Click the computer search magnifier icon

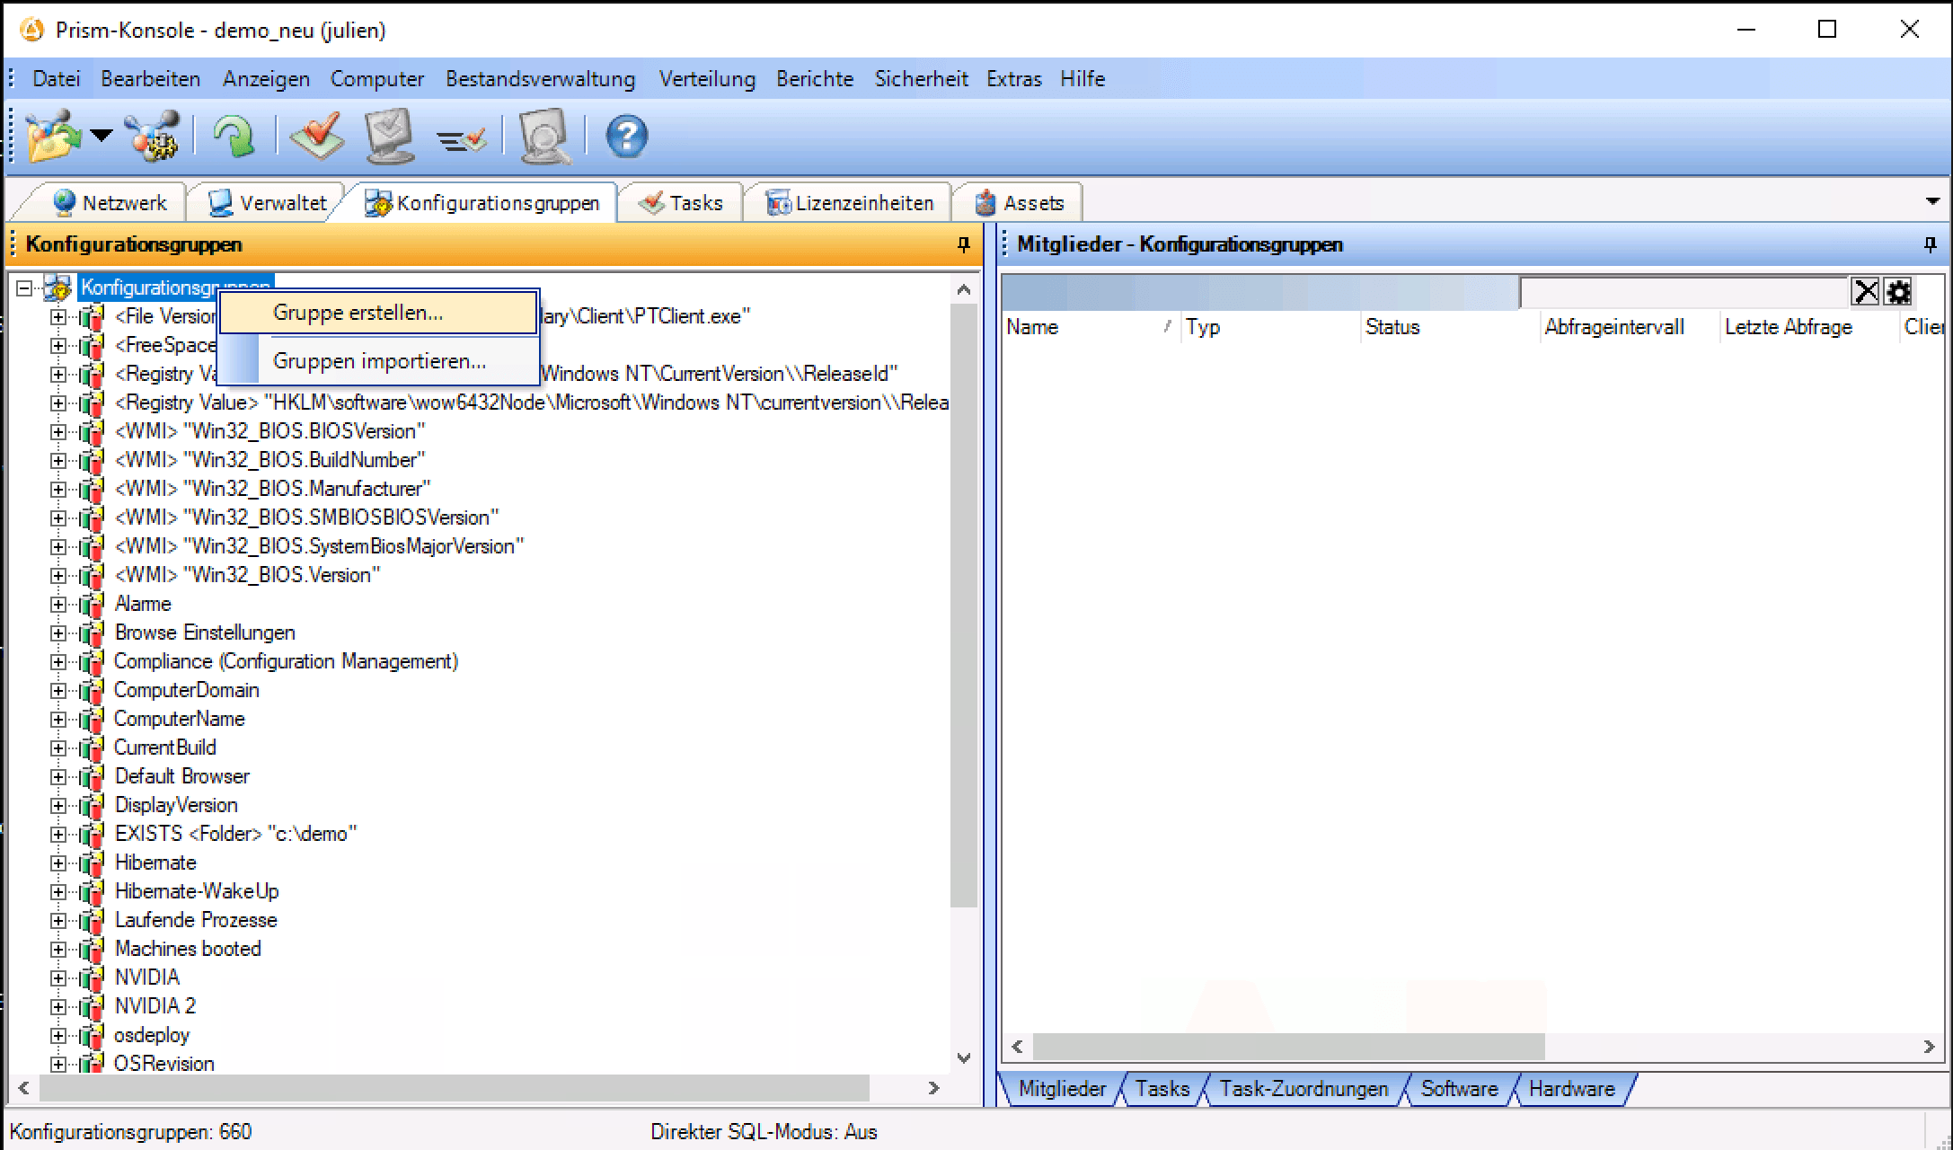pyautogui.click(x=544, y=137)
